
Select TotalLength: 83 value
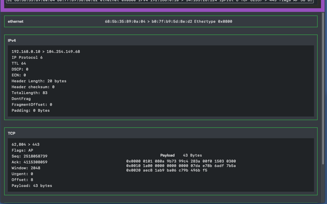coord(29,93)
